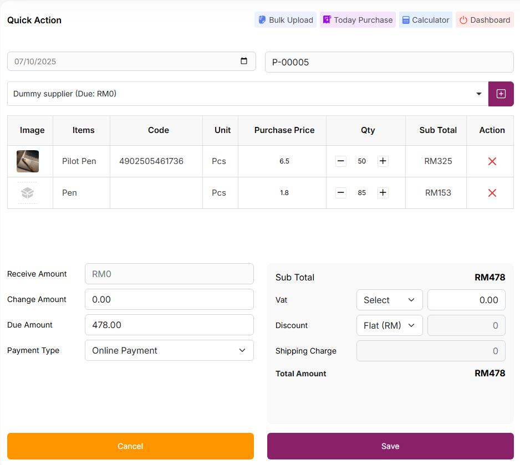Increase Pen quantity with plus button
Screen dimensions: 520x465
(383, 193)
